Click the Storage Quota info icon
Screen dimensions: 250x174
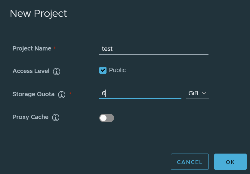tap(62, 95)
